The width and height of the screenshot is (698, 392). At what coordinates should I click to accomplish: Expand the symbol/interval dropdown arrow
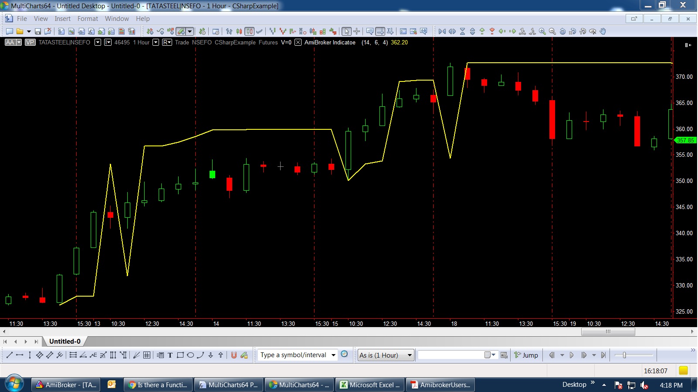(333, 355)
